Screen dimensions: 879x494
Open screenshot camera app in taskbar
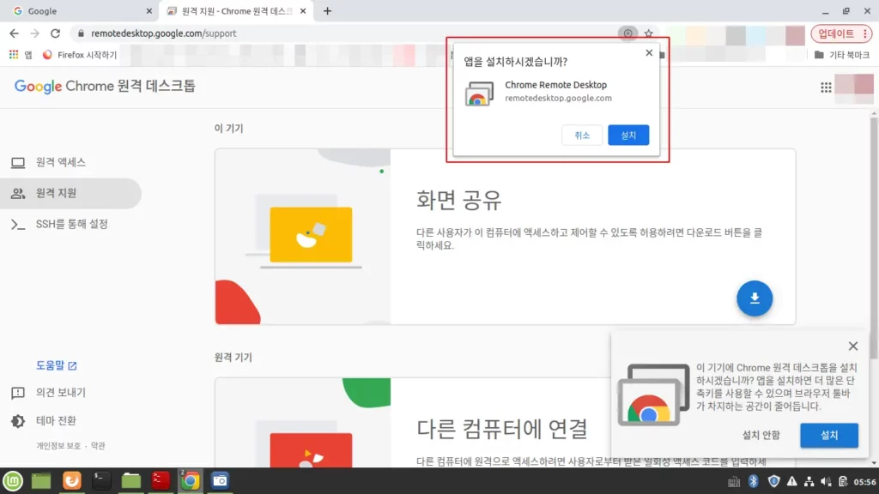tap(220, 481)
